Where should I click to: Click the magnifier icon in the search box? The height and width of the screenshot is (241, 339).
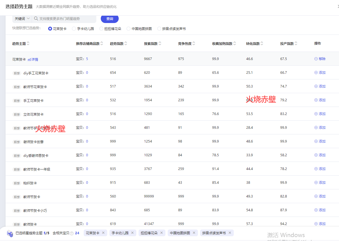pos(36,19)
